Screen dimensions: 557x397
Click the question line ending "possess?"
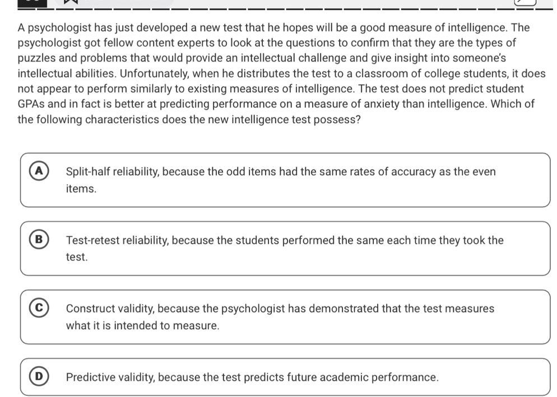point(189,120)
